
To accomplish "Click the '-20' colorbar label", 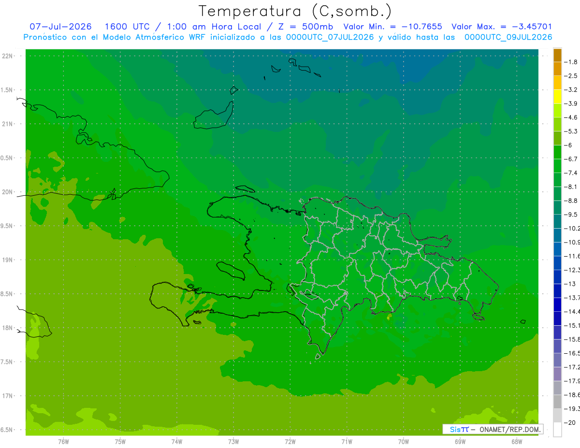I will tap(569, 423).
